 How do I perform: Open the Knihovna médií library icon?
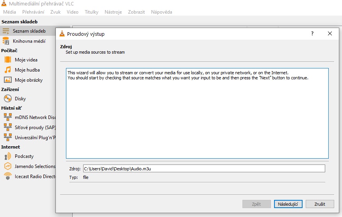click(6, 41)
